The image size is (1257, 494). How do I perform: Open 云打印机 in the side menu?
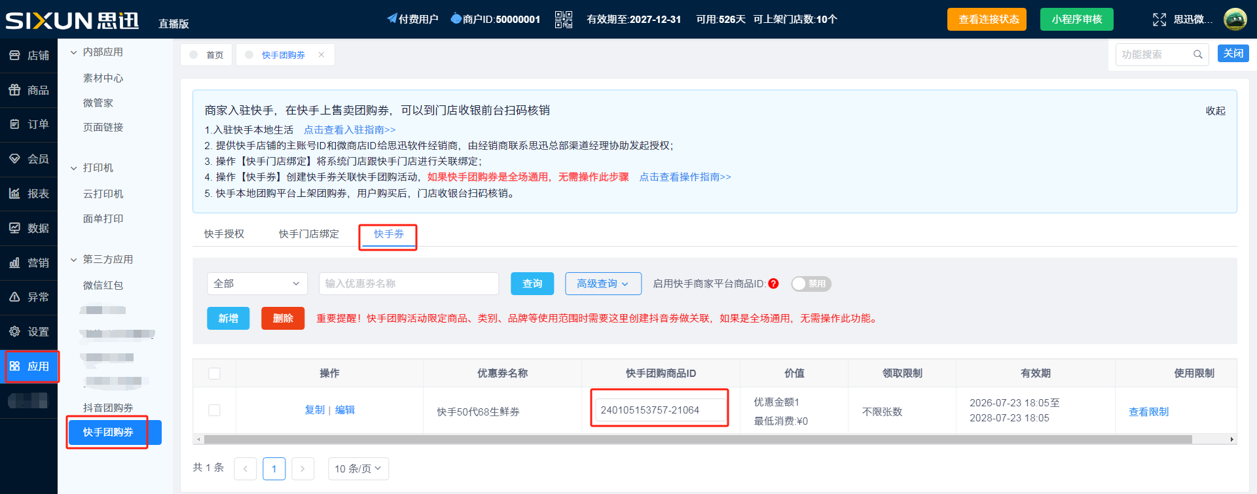pos(103,194)
